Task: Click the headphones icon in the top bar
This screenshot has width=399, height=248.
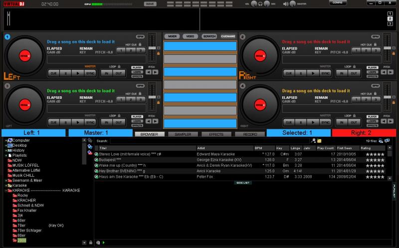Action: 260,3
